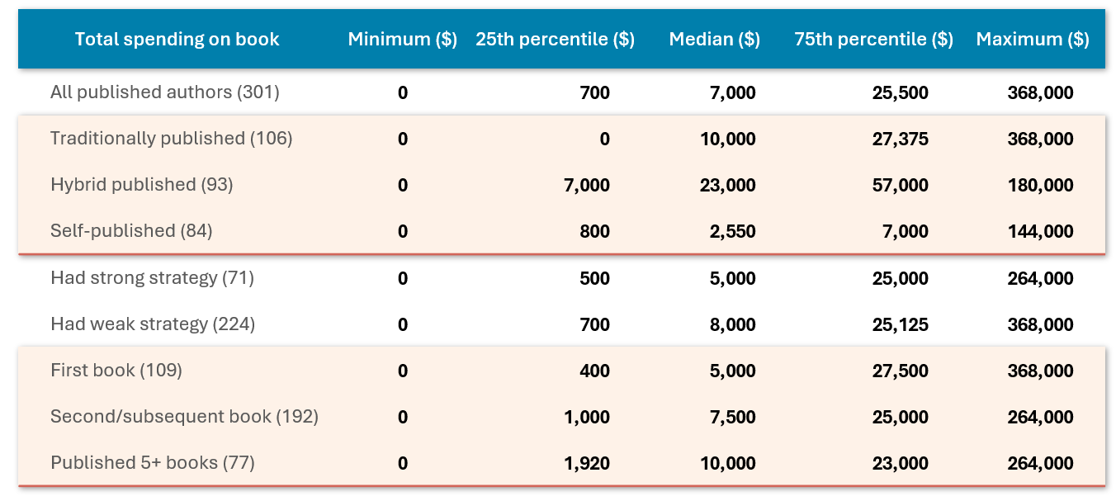Click the hybrid published maximum 180,000
Viewport: 1116px width, 501px height.
point(1040,186)
